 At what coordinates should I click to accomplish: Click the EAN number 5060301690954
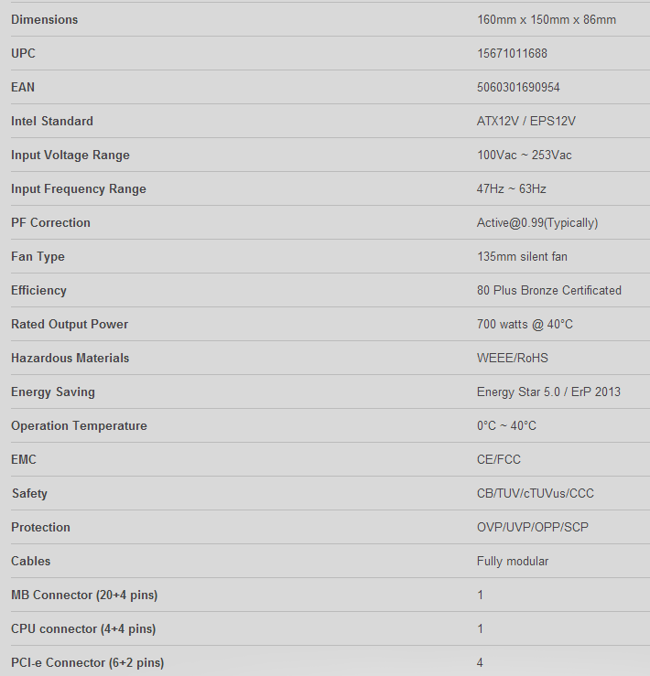point(518,87)
